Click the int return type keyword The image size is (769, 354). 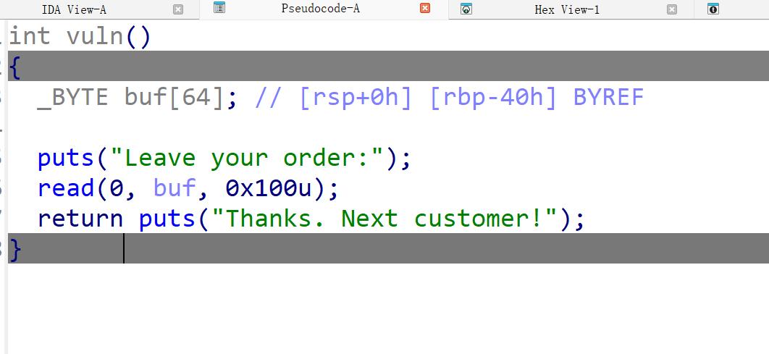pyautogui.click(x=30, y=36)
